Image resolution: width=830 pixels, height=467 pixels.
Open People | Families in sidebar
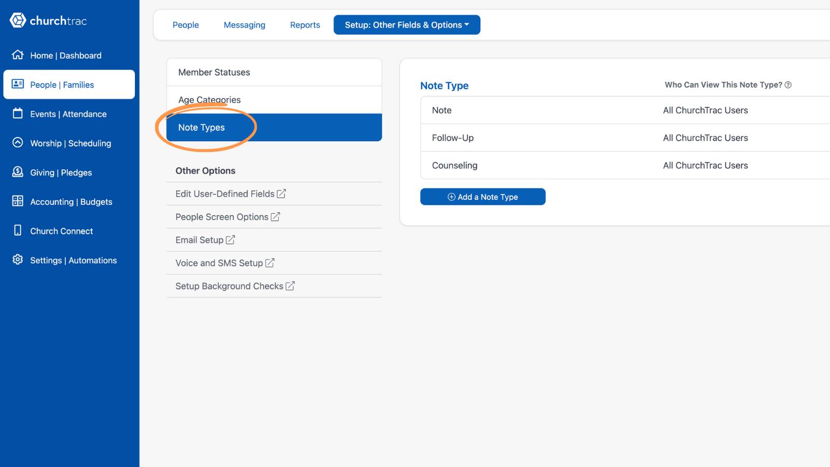click(x=69, y=85)
